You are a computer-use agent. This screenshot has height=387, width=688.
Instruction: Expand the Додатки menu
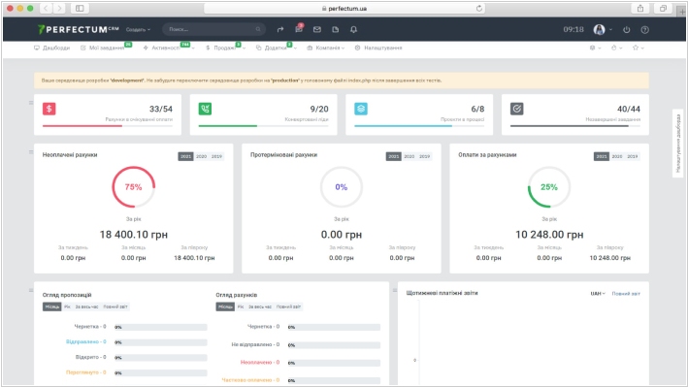[276, 48]
